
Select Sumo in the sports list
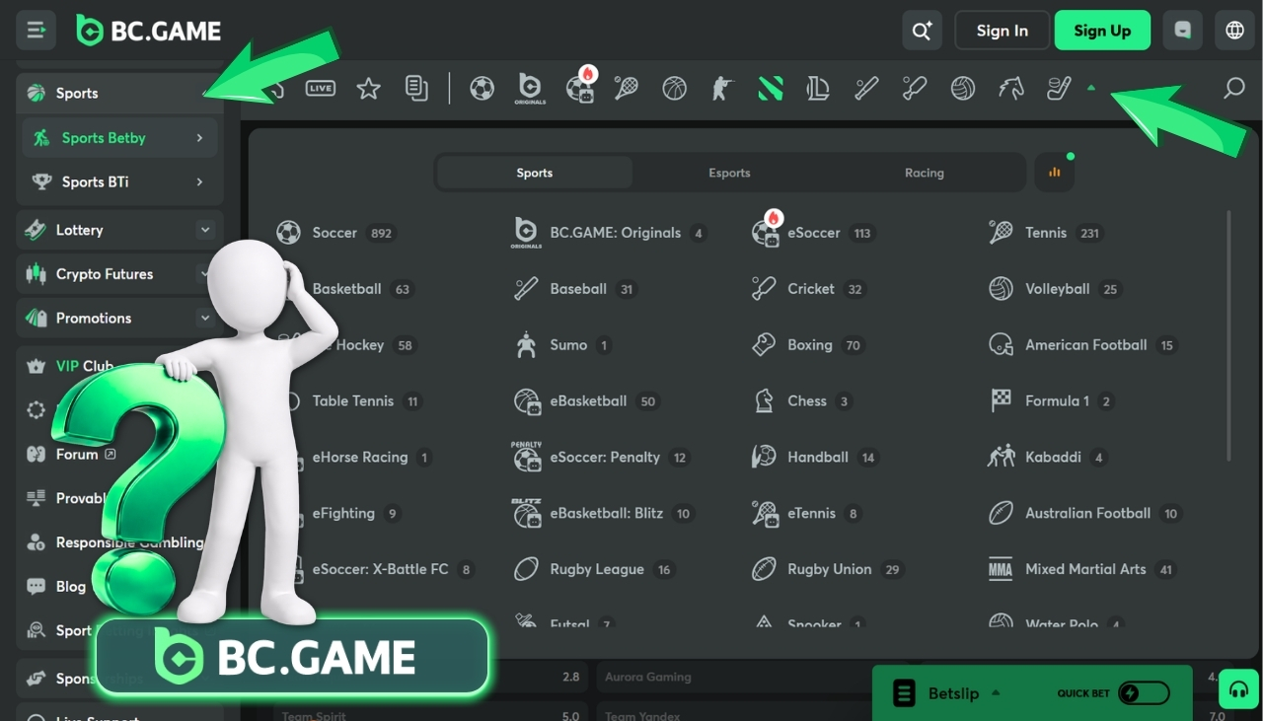563,345
